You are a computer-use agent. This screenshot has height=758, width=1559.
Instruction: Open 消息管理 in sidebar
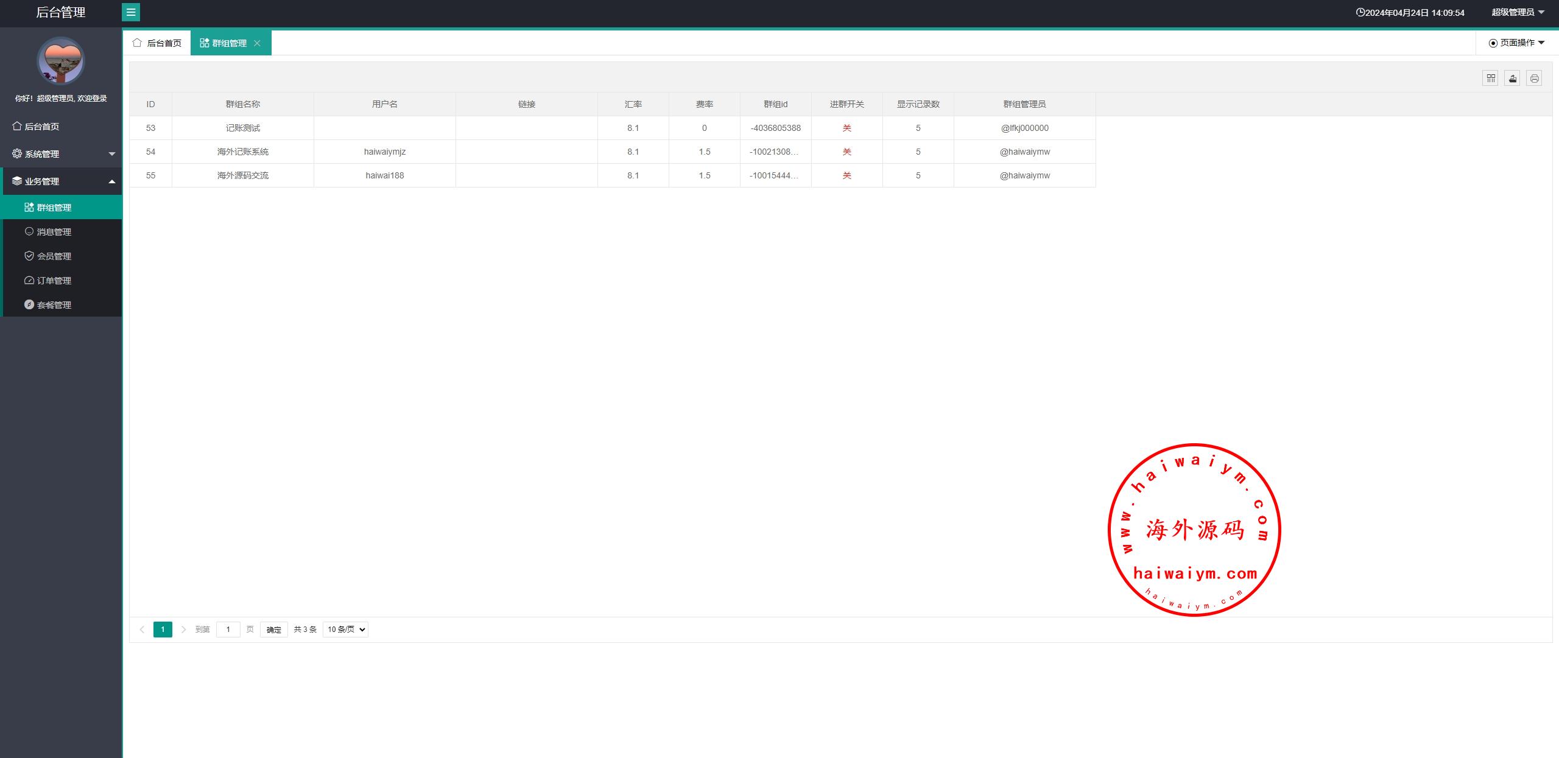click(54, 232)
